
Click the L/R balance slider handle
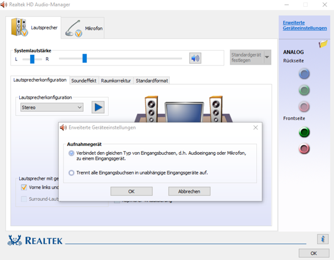pos(32,59)
